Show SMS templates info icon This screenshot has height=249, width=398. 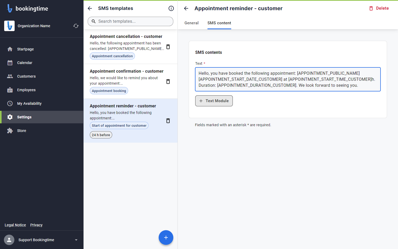click(171, 8)
